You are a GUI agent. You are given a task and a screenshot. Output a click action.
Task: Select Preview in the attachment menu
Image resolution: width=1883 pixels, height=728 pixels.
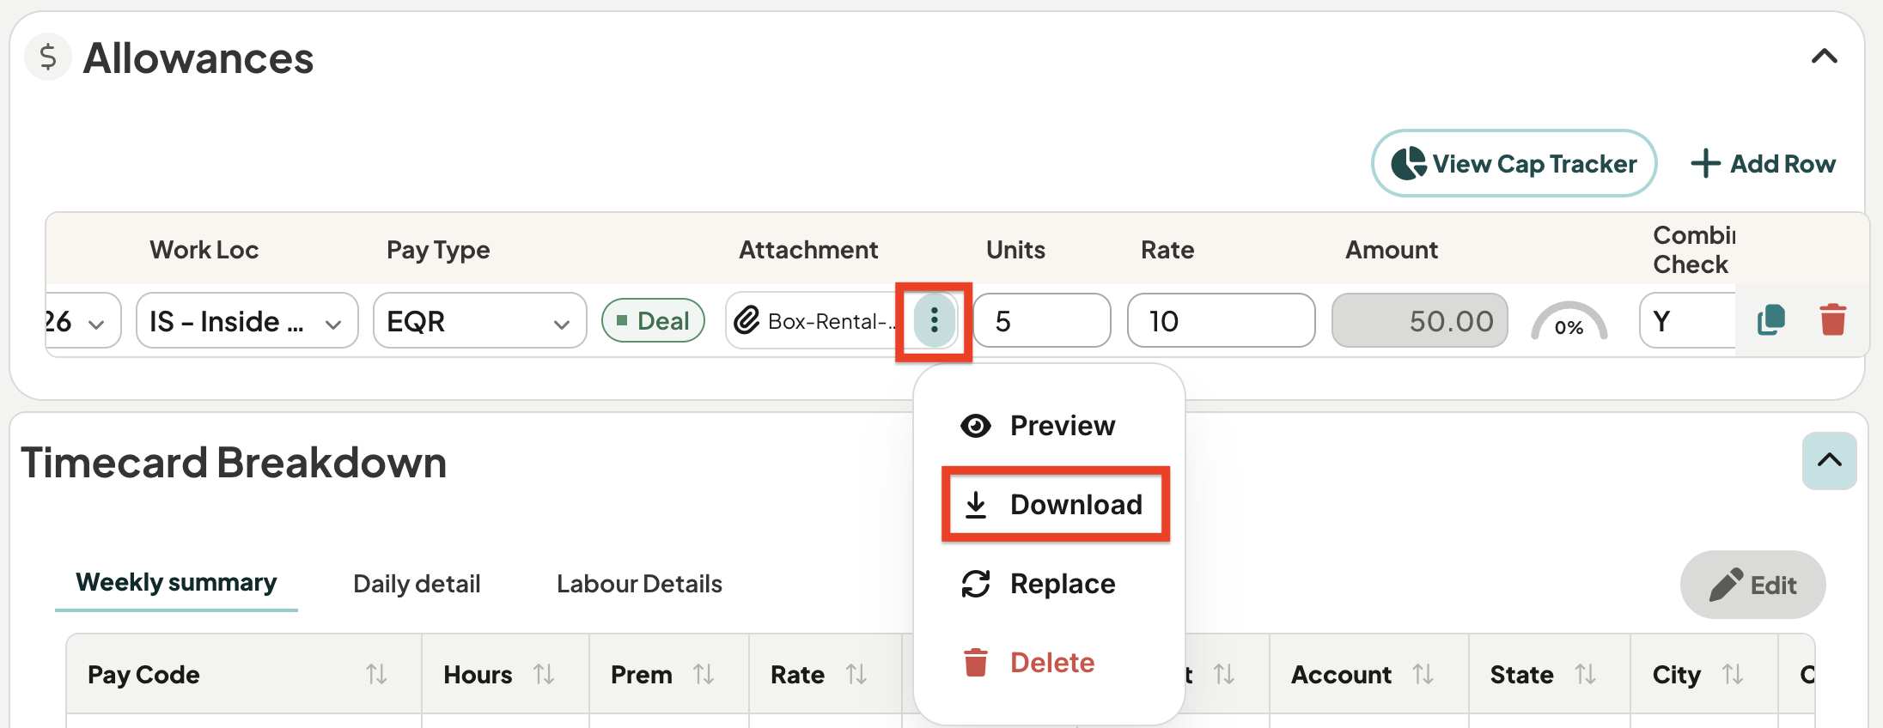click(x=1038, y=426)
